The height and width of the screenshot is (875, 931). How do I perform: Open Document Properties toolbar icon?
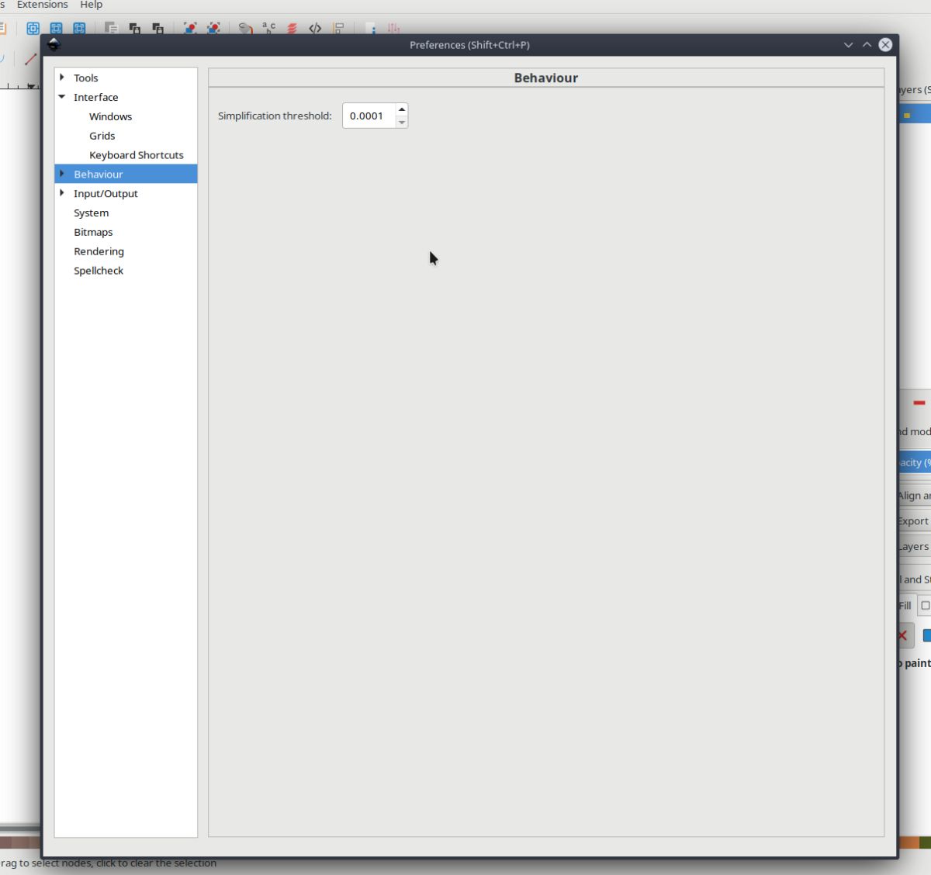[371, 28]
